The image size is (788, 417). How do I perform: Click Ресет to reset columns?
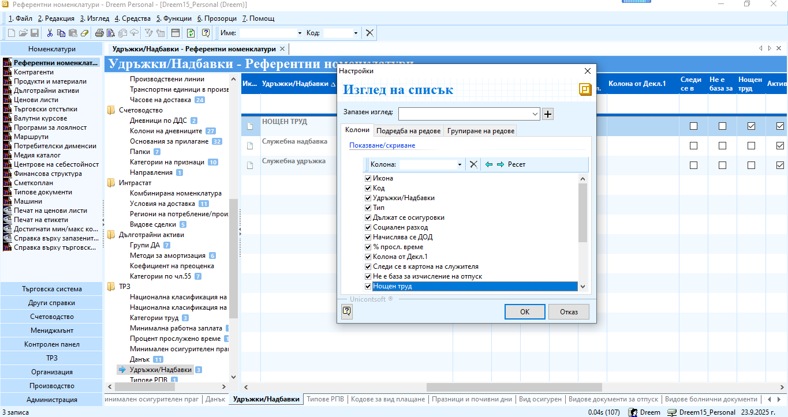[517, 164]
